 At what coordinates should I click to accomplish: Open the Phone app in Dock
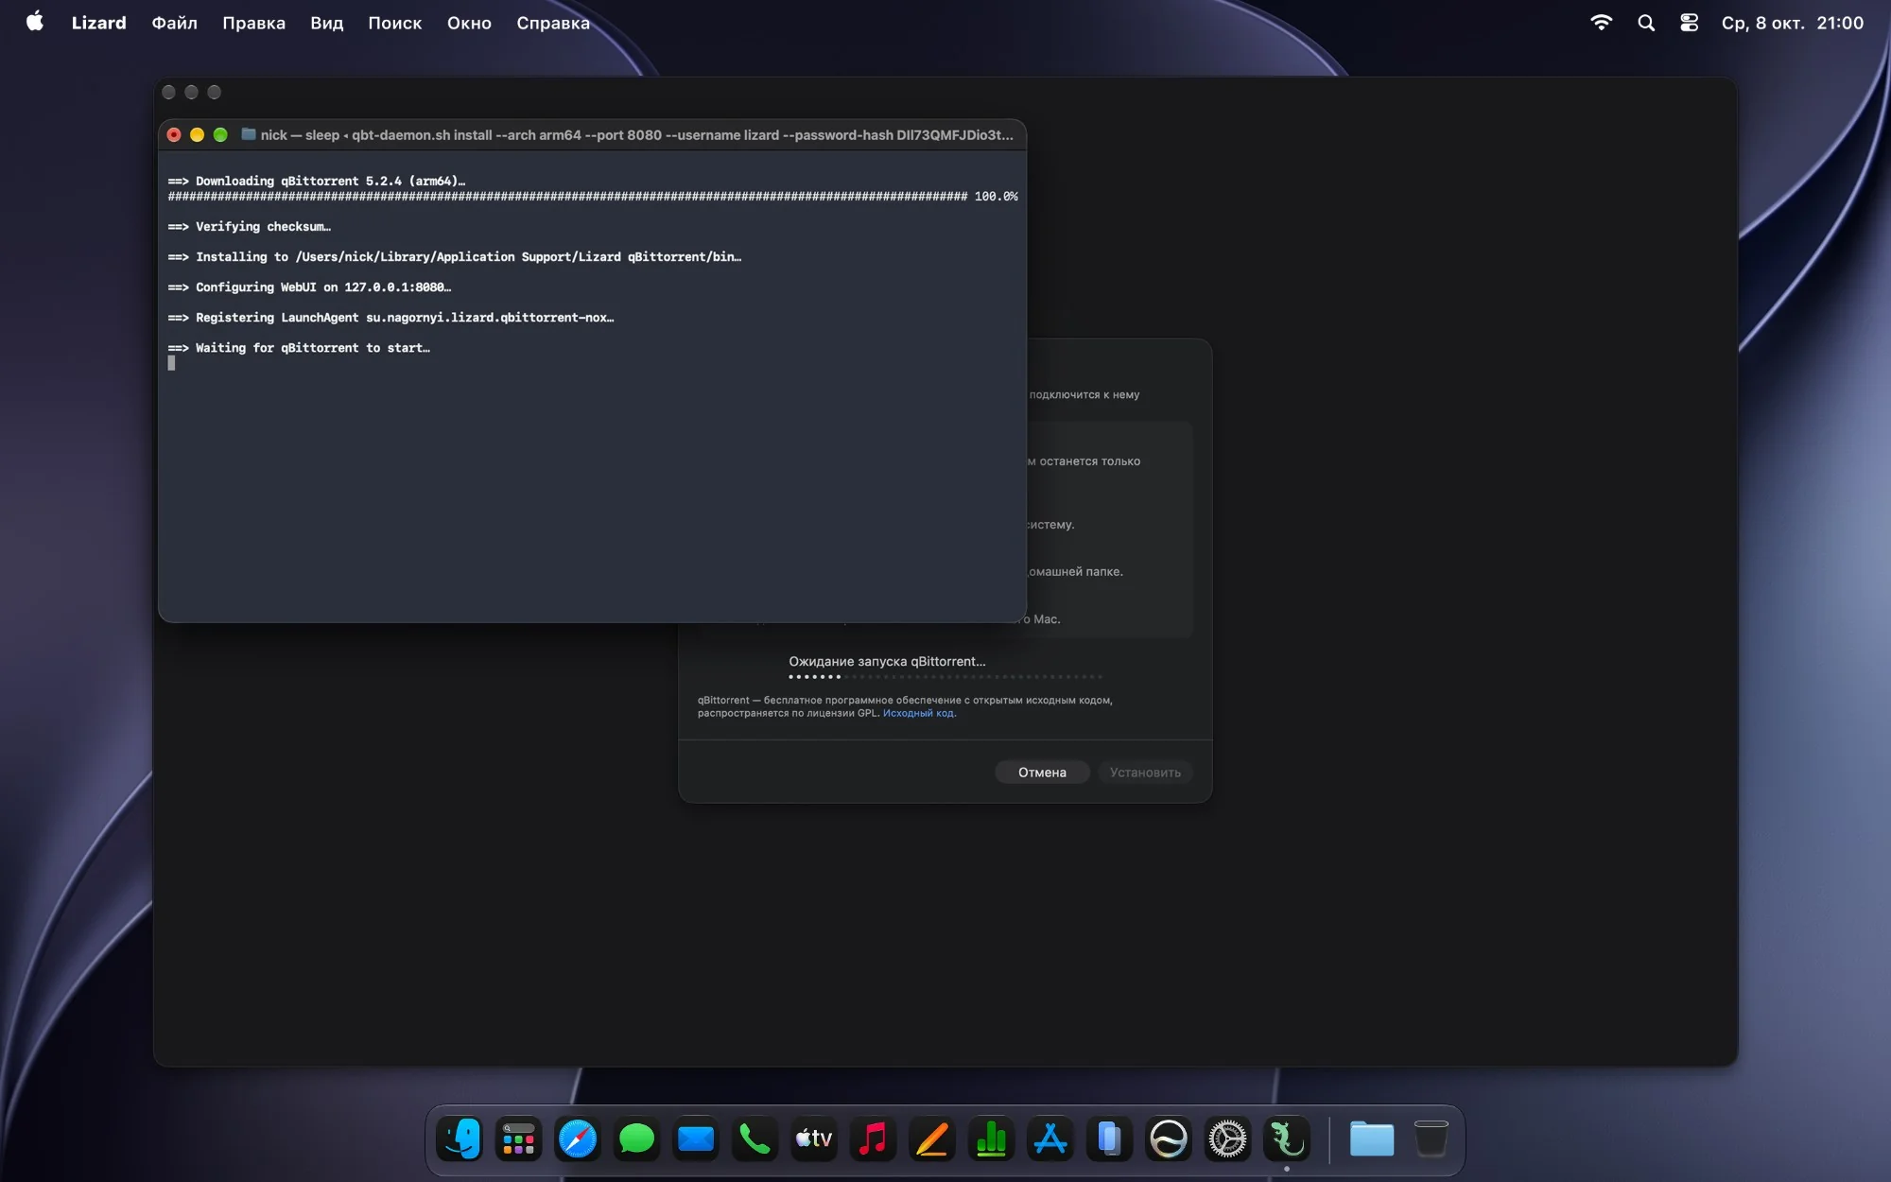(755, 1139)
